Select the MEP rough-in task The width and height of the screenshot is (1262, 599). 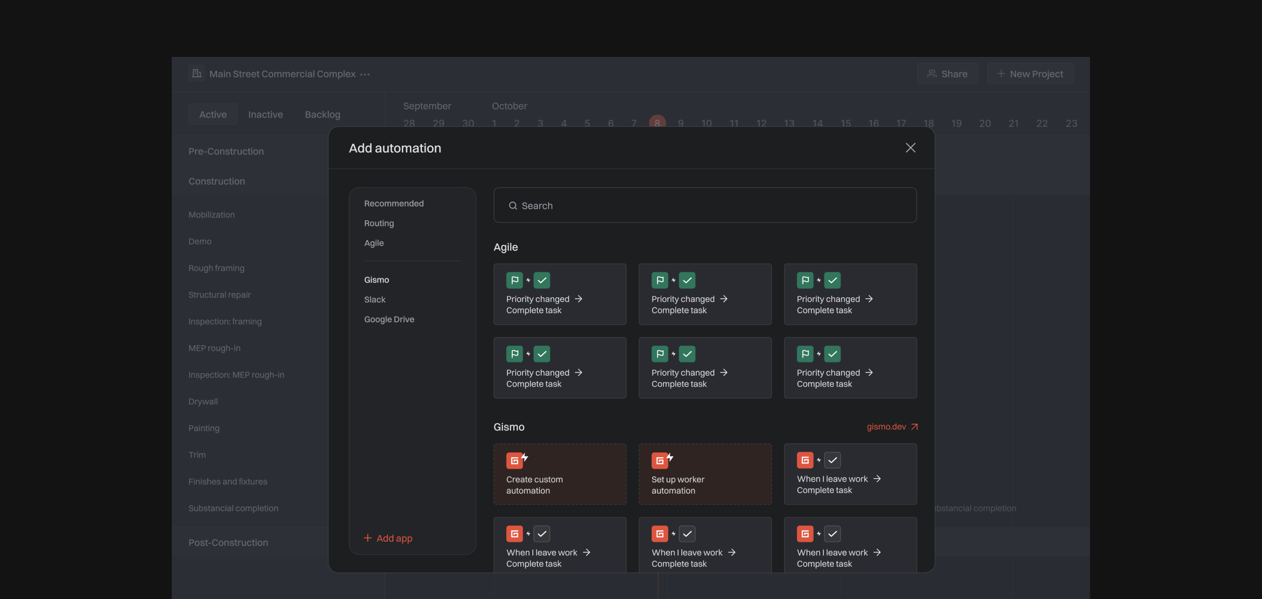214,348
